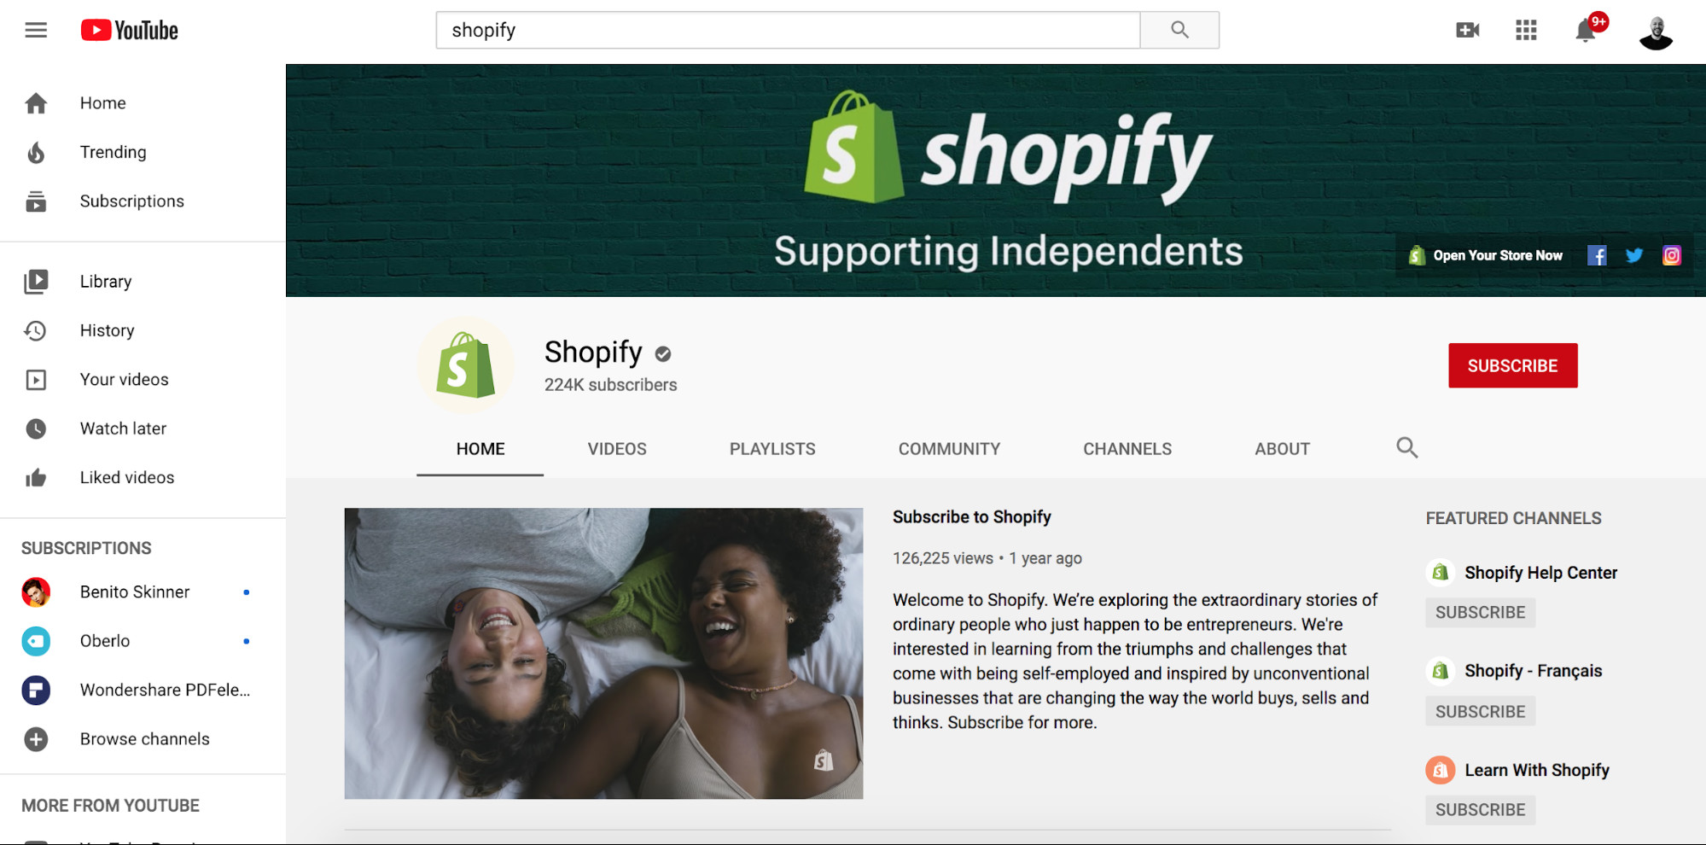Click the search box containing shopify

coord(788,30)
